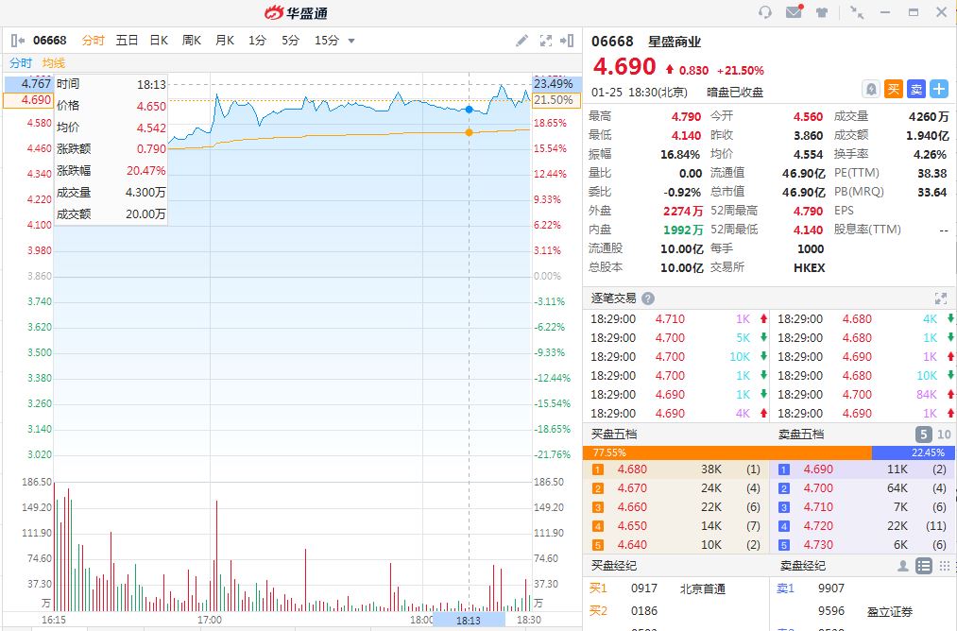Open help icon beside 逐笔交易

click(x=648, y=298)
